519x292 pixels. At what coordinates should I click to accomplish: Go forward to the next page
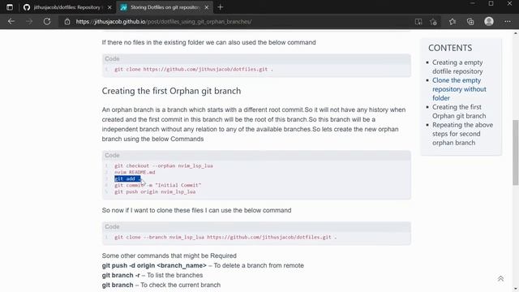pyautogui.click(x=29, y=22)
